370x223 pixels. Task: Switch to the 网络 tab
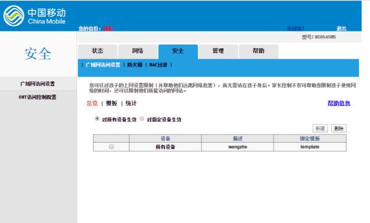pyautogui.click(x=138, y=51)
